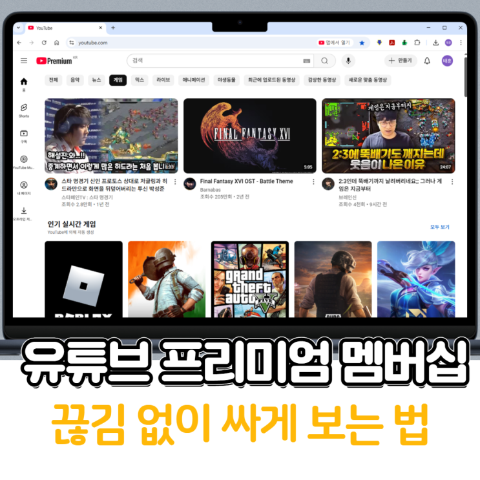Viewport: 480px width, 480px height.
Task: Open a new browser tab
Action: [x=113, y=28]
